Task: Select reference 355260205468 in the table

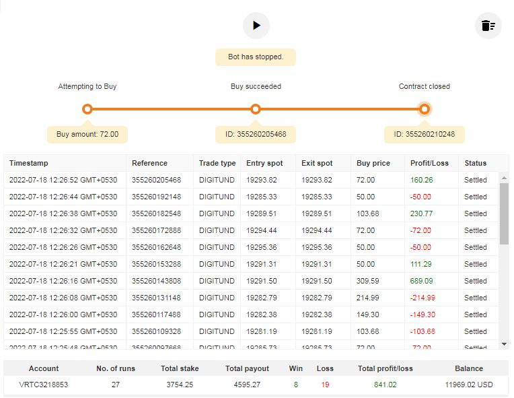Action: pos(156,180)
